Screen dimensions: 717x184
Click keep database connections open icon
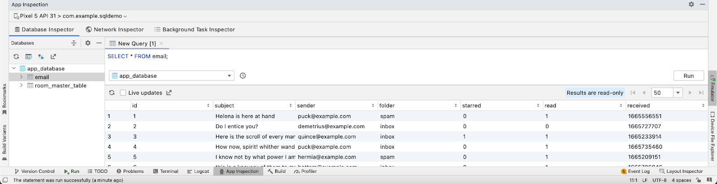41,57
